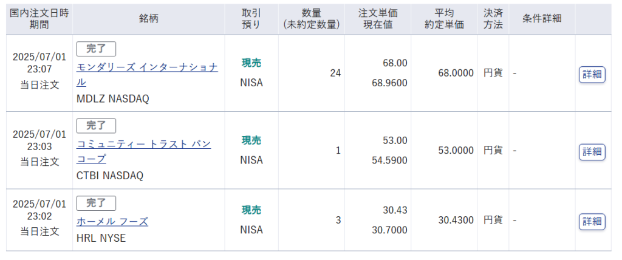Open コミュニティー トラスト バンコープ stock link
Viewport: 622px width, 260px height.
(143, 151)
